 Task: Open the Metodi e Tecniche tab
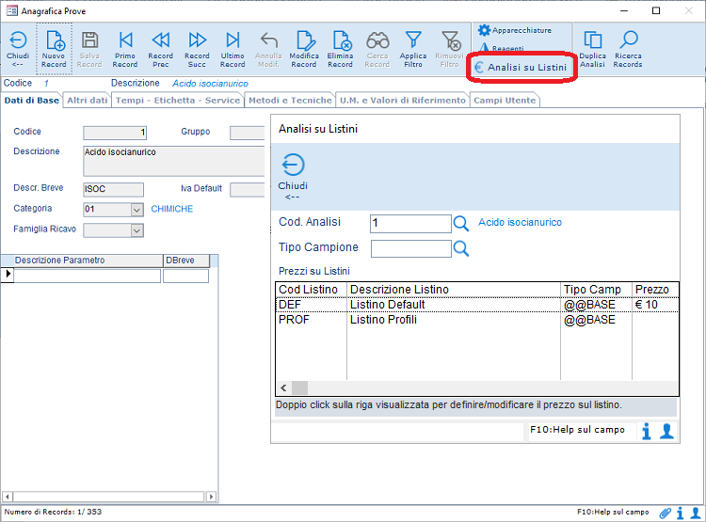click(x=291, y=101)
